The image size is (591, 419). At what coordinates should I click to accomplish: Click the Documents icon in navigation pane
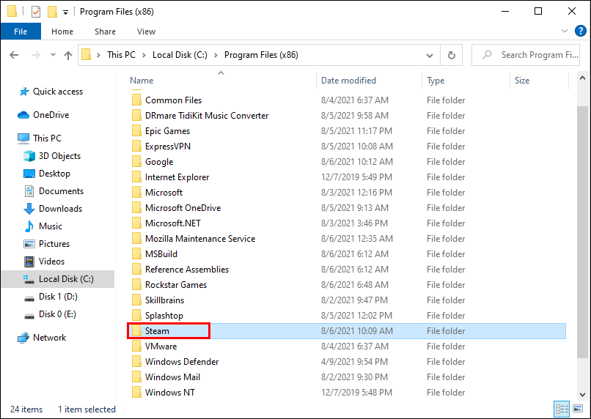pos(29,191)
